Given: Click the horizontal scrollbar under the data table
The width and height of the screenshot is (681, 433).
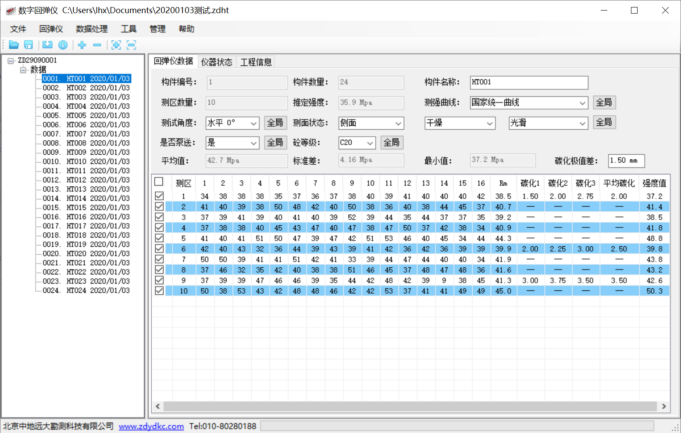Looking at the screenshot, I should click(x=410, y=406).
